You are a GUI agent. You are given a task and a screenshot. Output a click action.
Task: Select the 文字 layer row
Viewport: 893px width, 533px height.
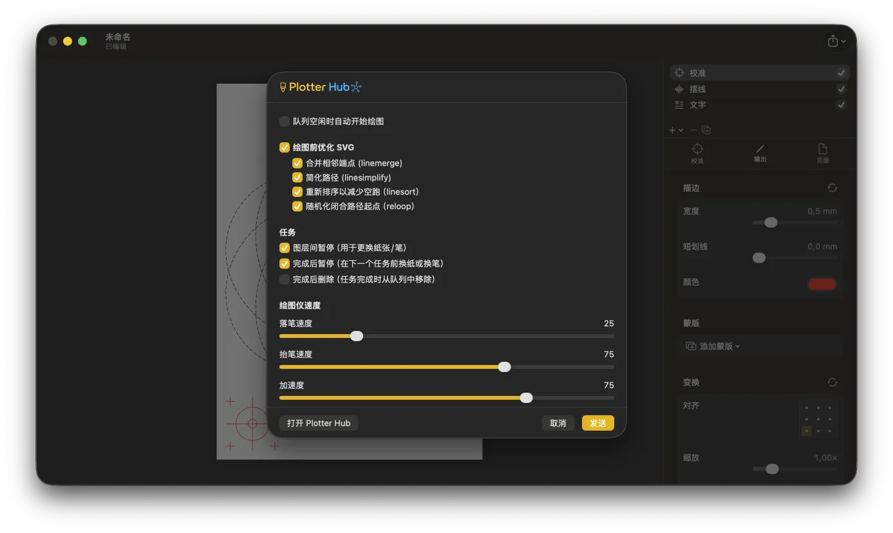pos(760,105)
